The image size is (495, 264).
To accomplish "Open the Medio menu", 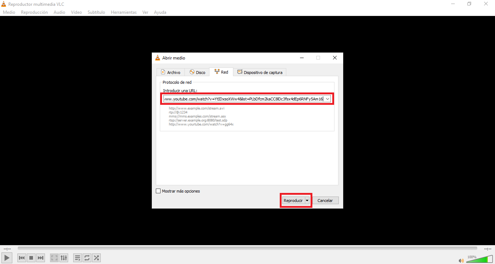I will [9, 12].
